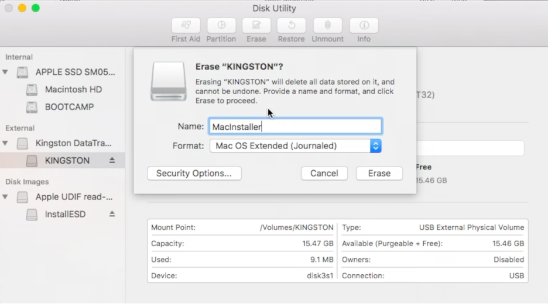The image size is (548, 304).
Task: Cancel the erase dialog
Action: (x=324, y=174)
